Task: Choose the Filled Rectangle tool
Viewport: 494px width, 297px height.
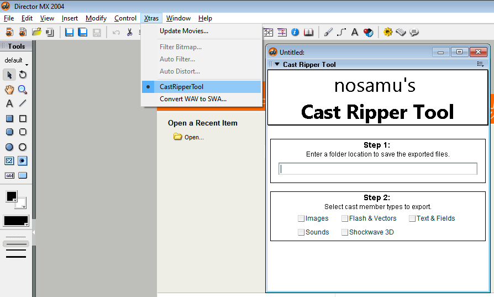Action: (9, 118)
